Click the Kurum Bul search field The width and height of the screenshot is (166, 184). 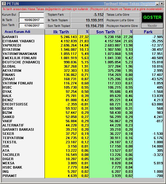pos(31,15)
